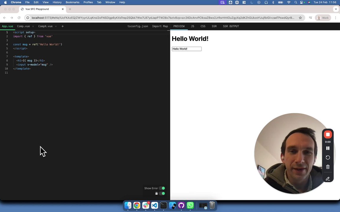340x212 pixels.
Task: Click the input v-model line in the editor
Action: click(34, 65)
